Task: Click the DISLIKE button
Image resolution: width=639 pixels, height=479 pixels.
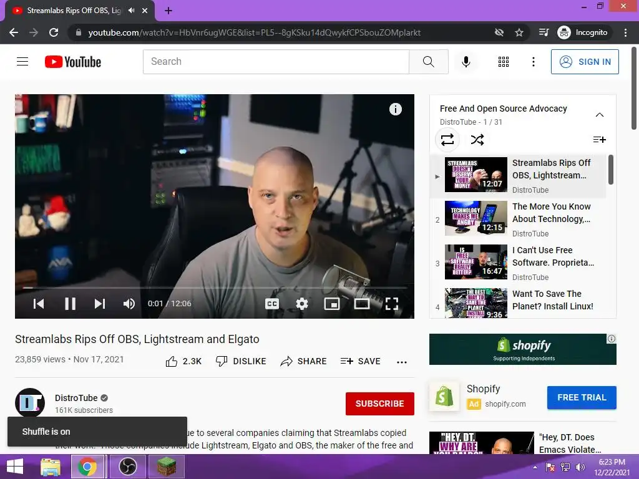Action: tap(241, 361)
